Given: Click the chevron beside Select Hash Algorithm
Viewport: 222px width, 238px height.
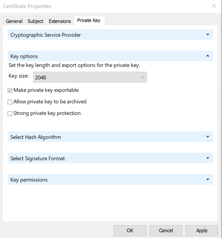Looking at the screenshot, I should tap(208, 137).
